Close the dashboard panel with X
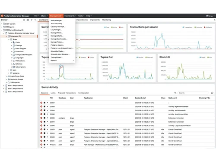Image resolution: width=216 pixels, height=162 pixels. click(x=214, y=20)
